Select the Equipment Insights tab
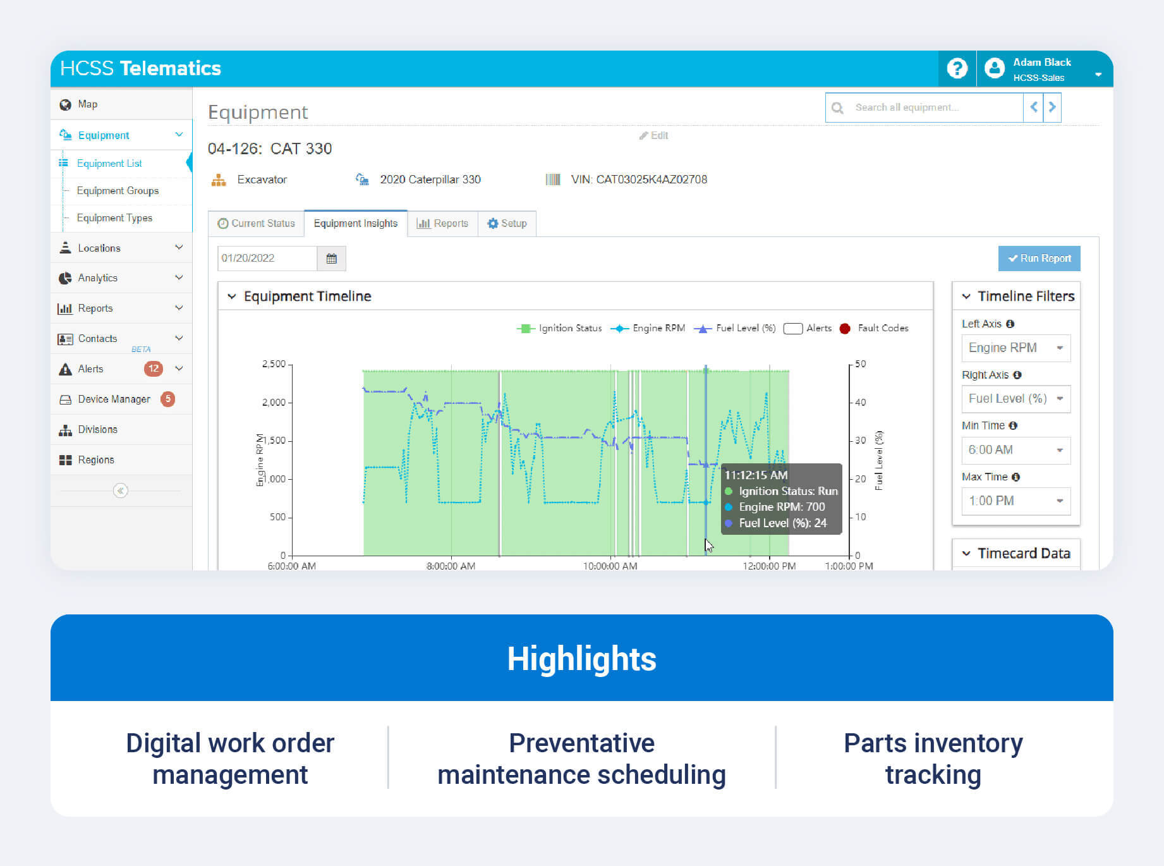Screen dimensions: 1164x866 click(356, 223)
